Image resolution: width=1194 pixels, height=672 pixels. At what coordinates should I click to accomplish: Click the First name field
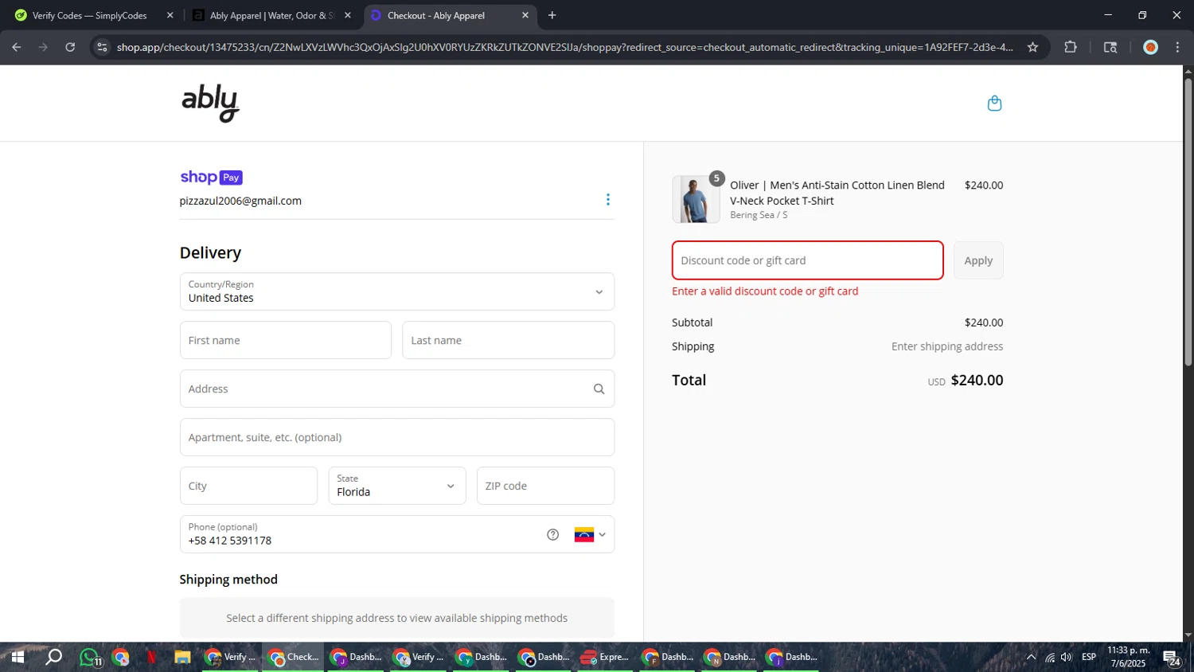pyautogui.click(x=286, y=341)
